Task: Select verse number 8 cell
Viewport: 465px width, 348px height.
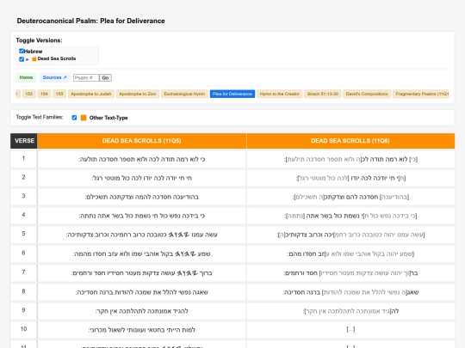Action: 24,292
